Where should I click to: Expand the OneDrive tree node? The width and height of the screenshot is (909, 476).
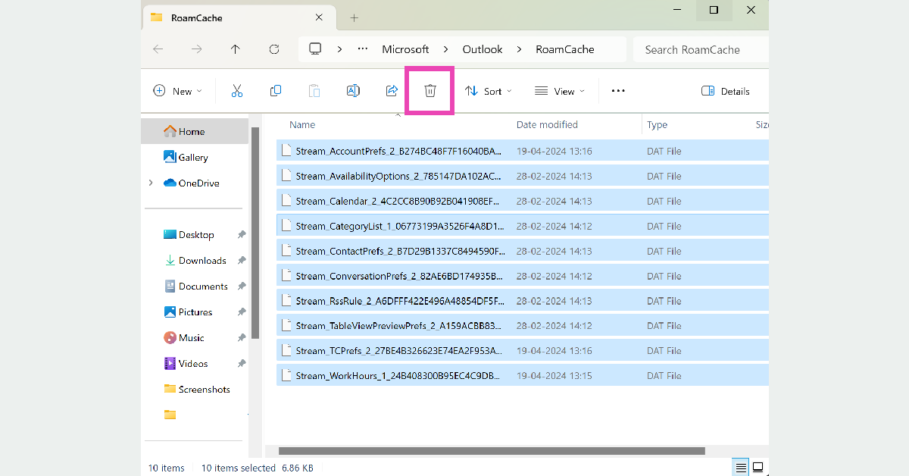point(151,183)
